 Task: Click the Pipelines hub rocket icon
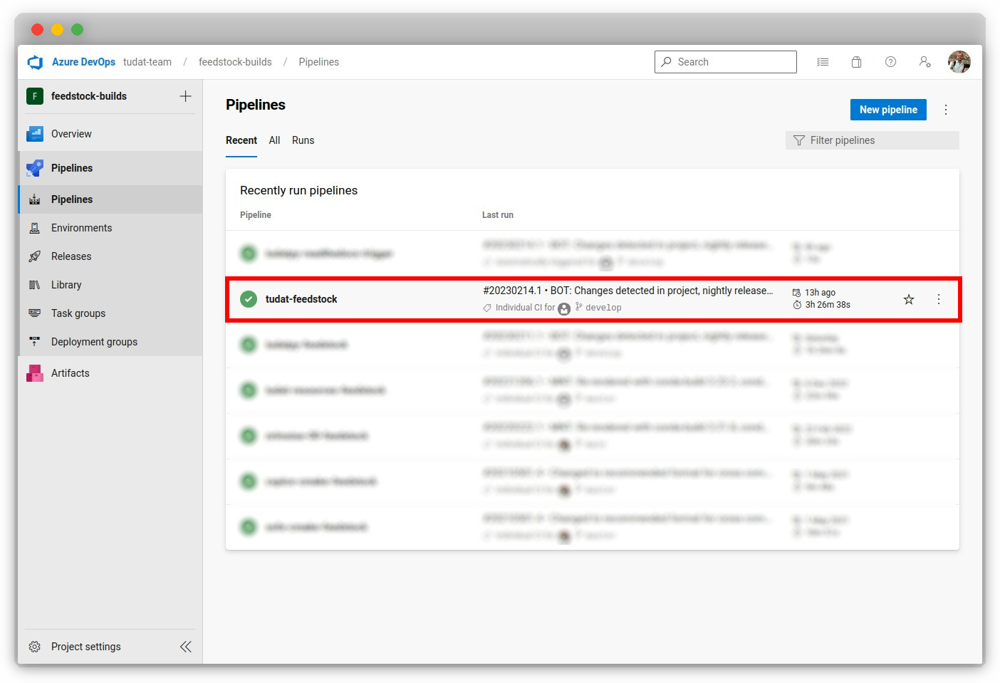(x=35, y=168)
